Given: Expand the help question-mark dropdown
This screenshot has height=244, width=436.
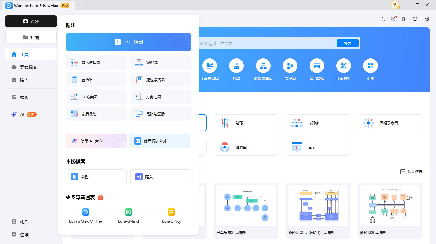Looking at the screenshot, I should click(x=393, y=19).
